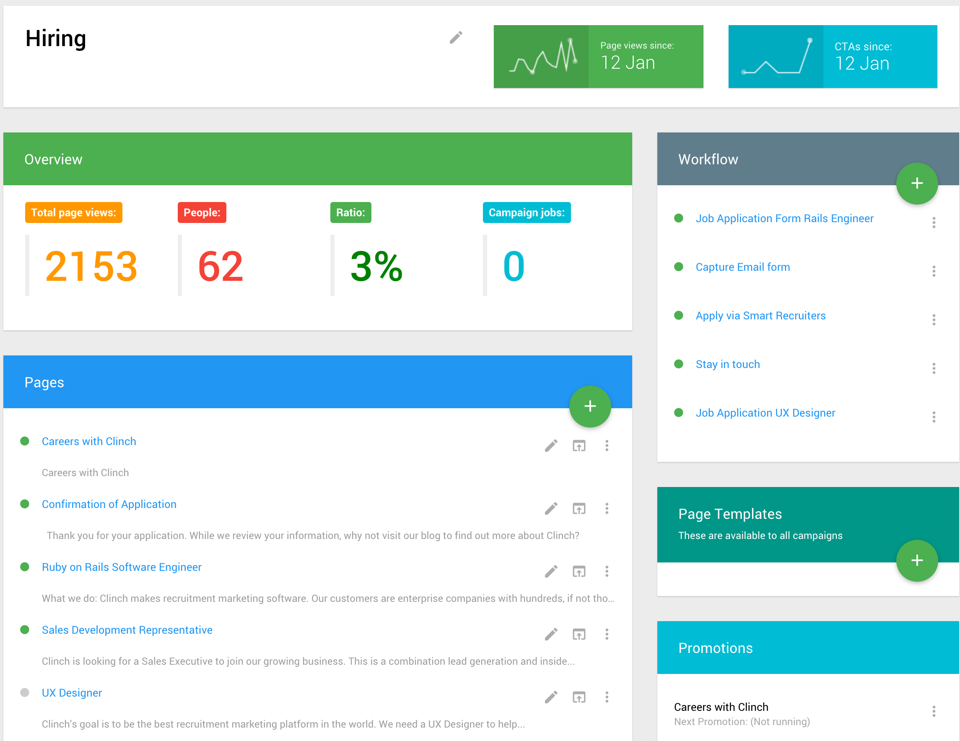Open Stay in touch workflow
Screen dimensions: 960x741
(x=727, y=364)
